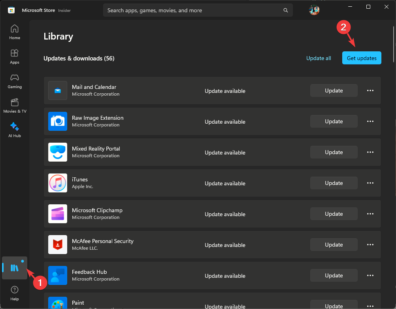
Task: Click the Insider label in title bar
Action: (64, 10)
